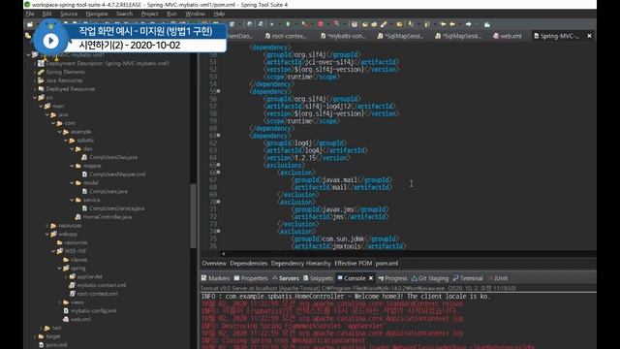The height and width of the screenshot is (349, 620).
Task: Open the Git Staging view tab
Action: pos(429,278)
